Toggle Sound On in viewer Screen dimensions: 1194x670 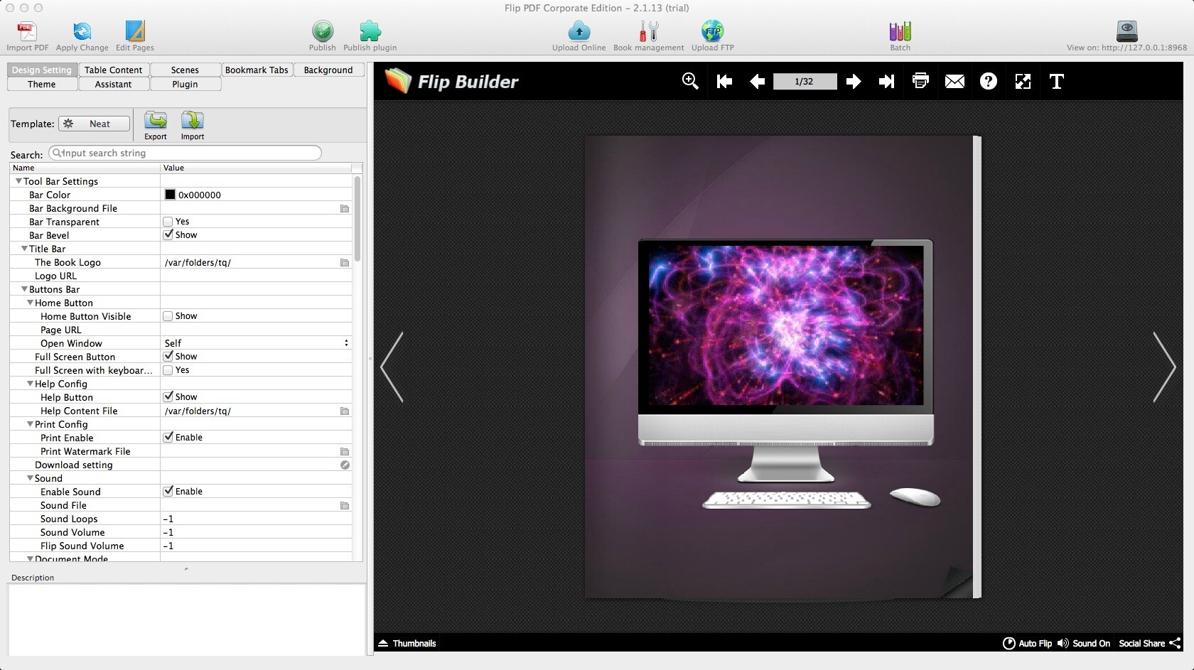tap(1083, 643)
